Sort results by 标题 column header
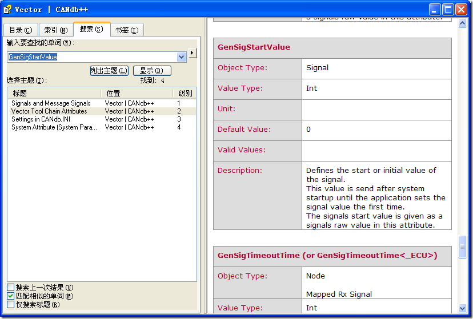The height and width of the screenshot is (319, 473). tap(54, 94)
